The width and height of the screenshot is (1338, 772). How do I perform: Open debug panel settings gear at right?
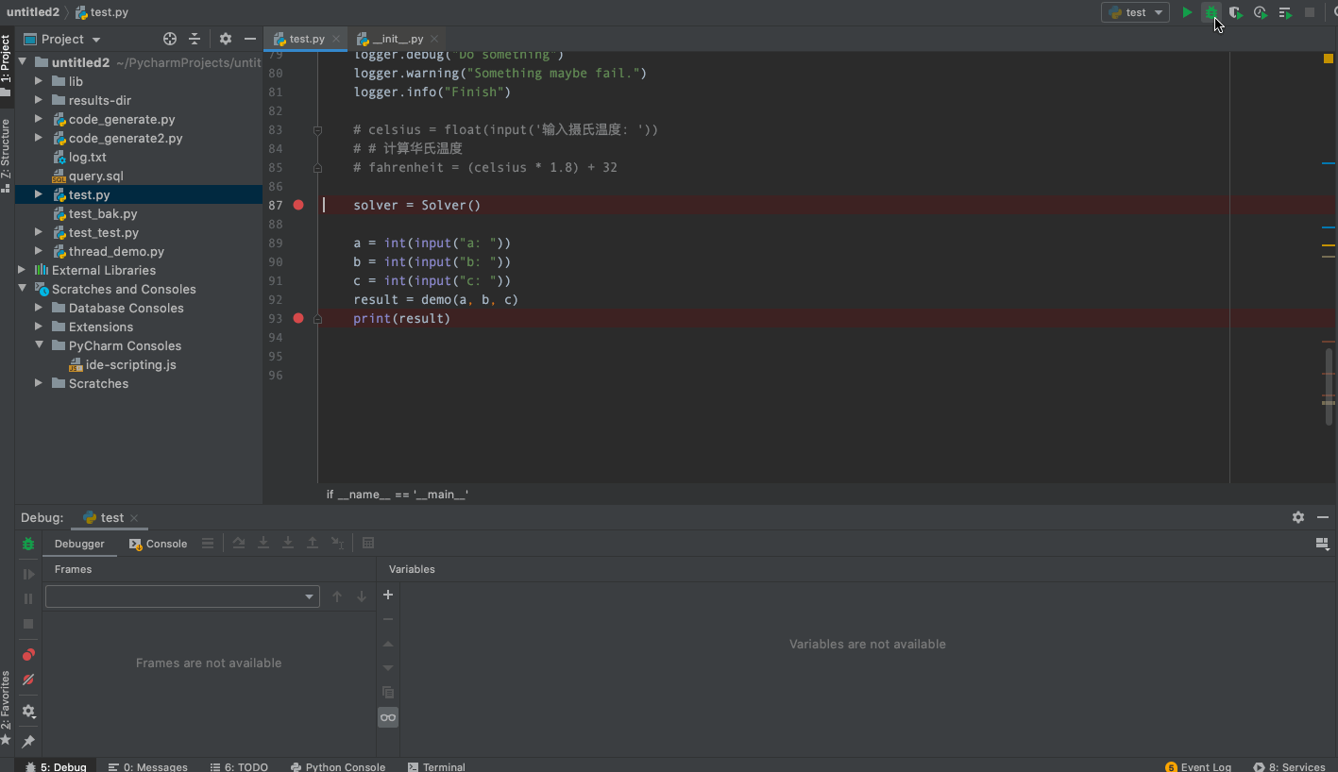[x=1298, y=517]
